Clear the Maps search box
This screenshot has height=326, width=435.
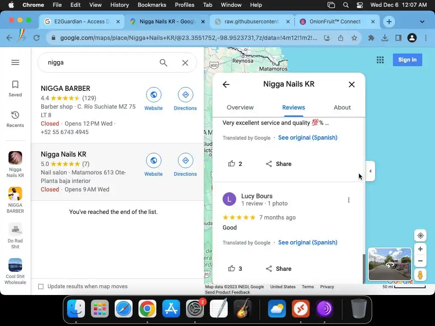tap(185, 63)
